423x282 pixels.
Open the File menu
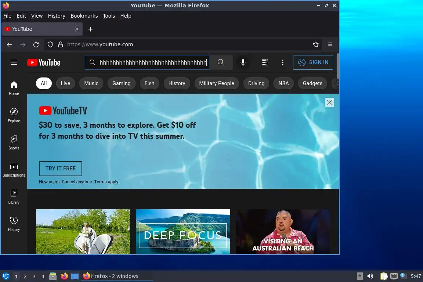pos(7,16)
